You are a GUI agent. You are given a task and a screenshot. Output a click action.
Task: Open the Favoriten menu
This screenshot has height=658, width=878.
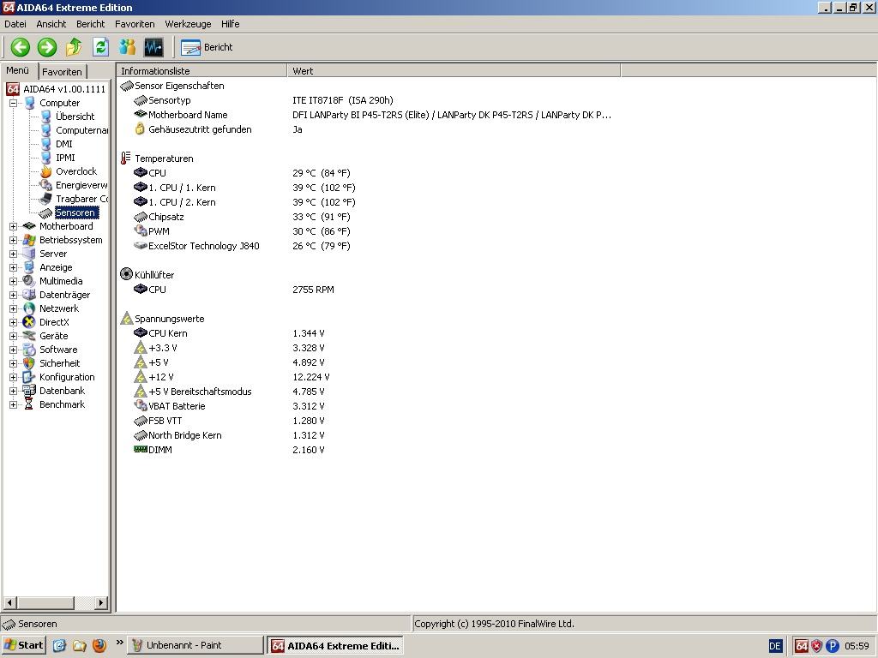(135, 24)
